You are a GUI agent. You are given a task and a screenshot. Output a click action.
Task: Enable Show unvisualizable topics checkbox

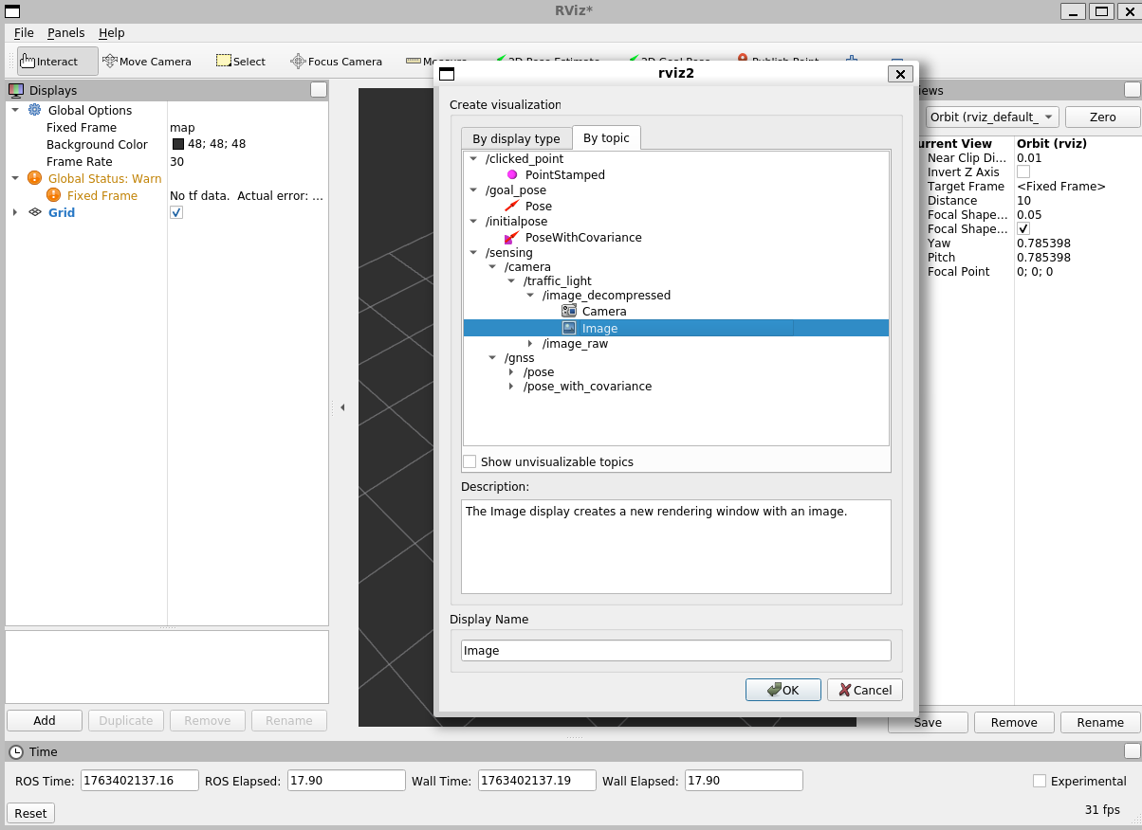[470, 461]
